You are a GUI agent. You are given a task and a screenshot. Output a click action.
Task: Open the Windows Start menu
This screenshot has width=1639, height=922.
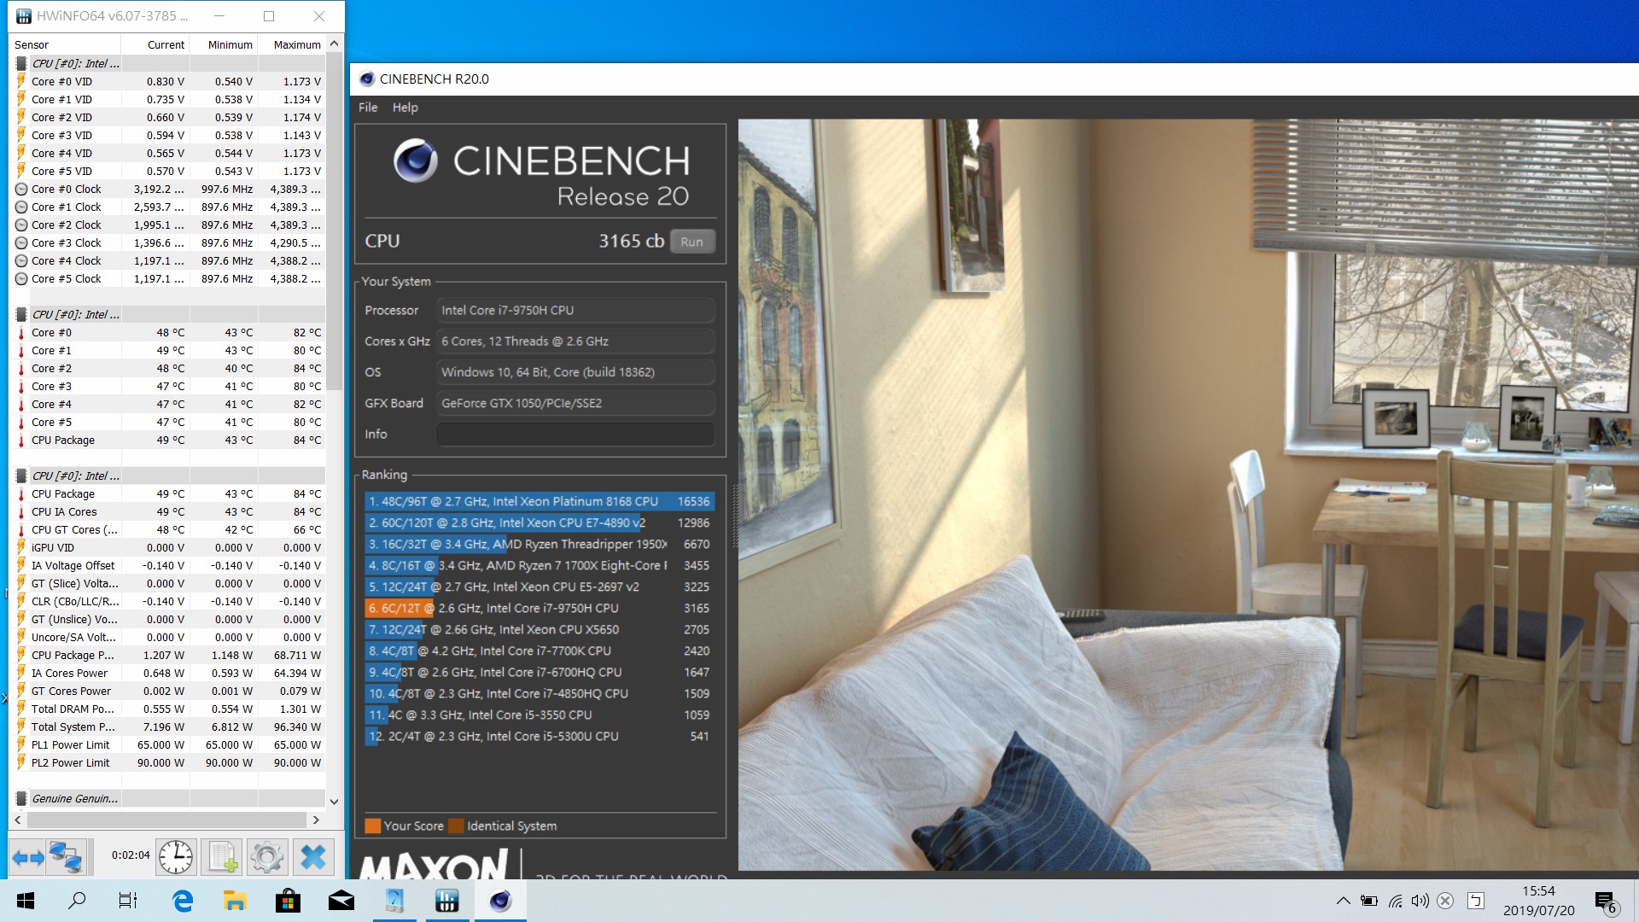26,901
